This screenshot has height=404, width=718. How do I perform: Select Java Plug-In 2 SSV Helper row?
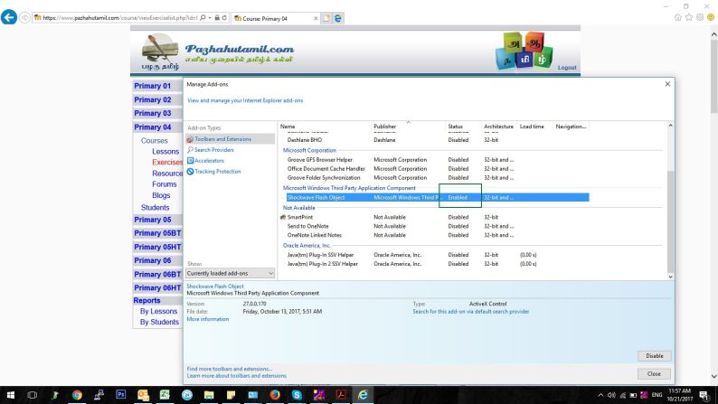438,264
